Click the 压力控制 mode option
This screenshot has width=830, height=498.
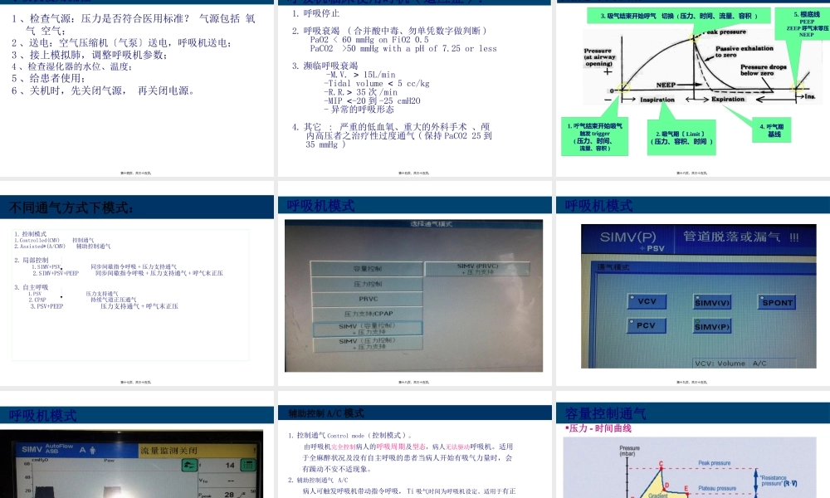[x=367, y=285]
